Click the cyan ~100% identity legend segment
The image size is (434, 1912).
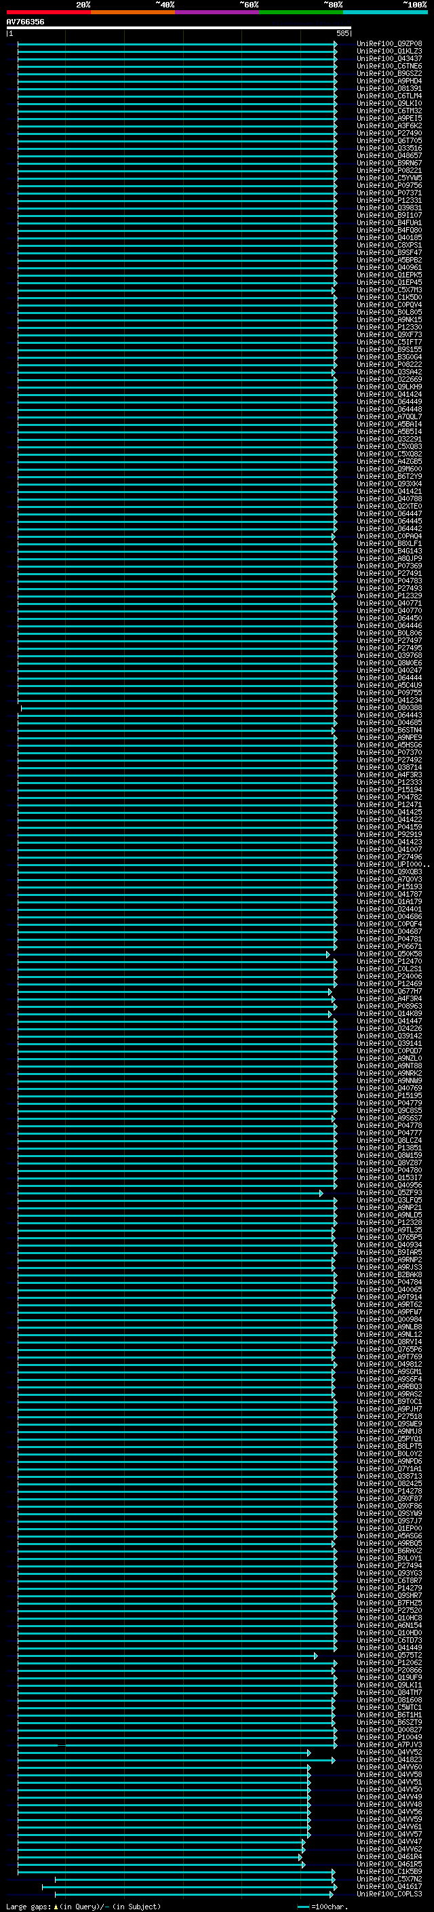point(385,13)
